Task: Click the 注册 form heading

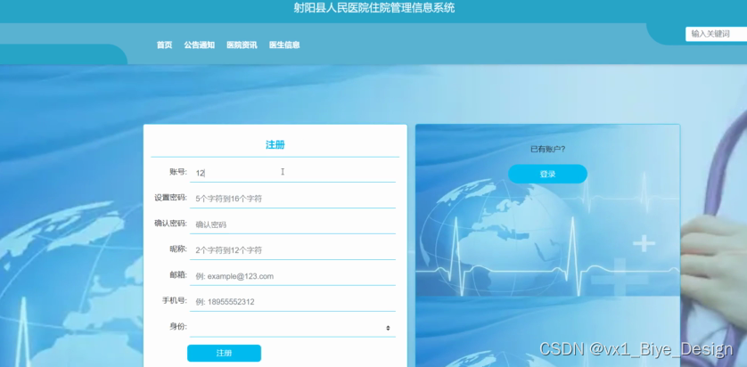Action: click(x=275, y=145)
